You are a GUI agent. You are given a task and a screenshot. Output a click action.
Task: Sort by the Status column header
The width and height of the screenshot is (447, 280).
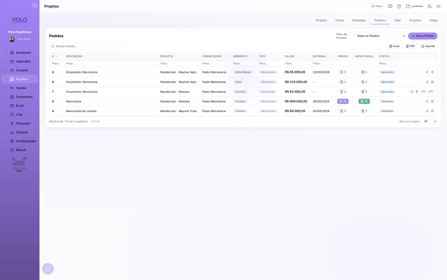coord(386,56)
